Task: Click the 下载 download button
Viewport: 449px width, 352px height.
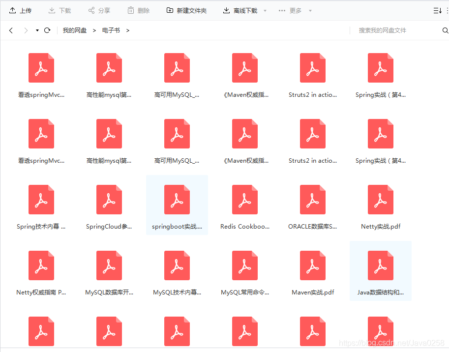Action: coord(60,11)
